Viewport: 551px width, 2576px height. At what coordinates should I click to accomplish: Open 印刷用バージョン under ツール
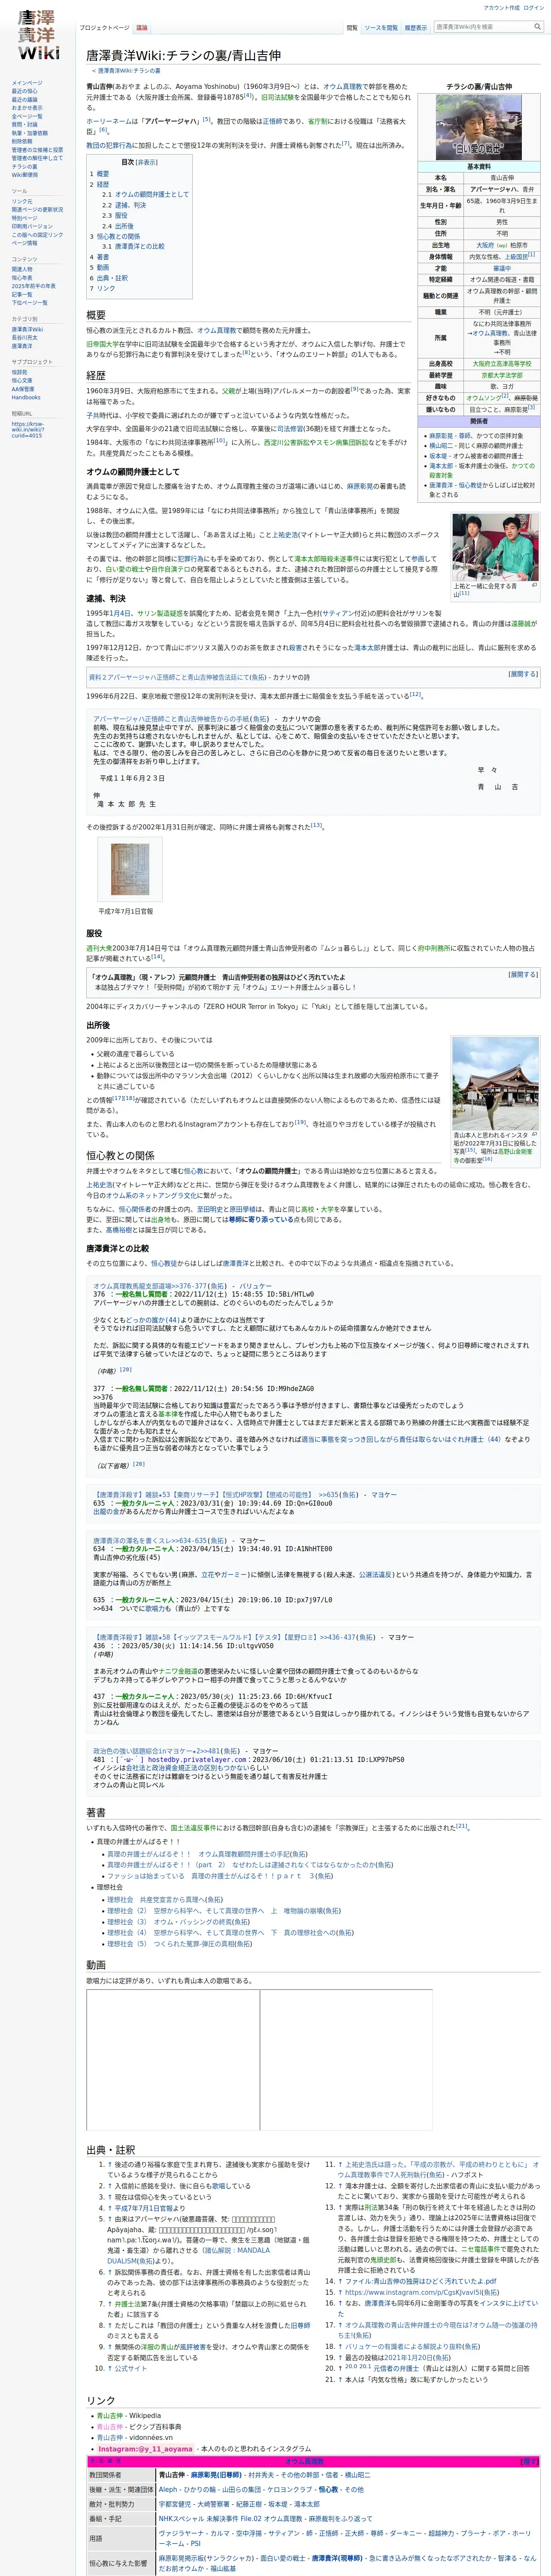click(x=32, y=226)
